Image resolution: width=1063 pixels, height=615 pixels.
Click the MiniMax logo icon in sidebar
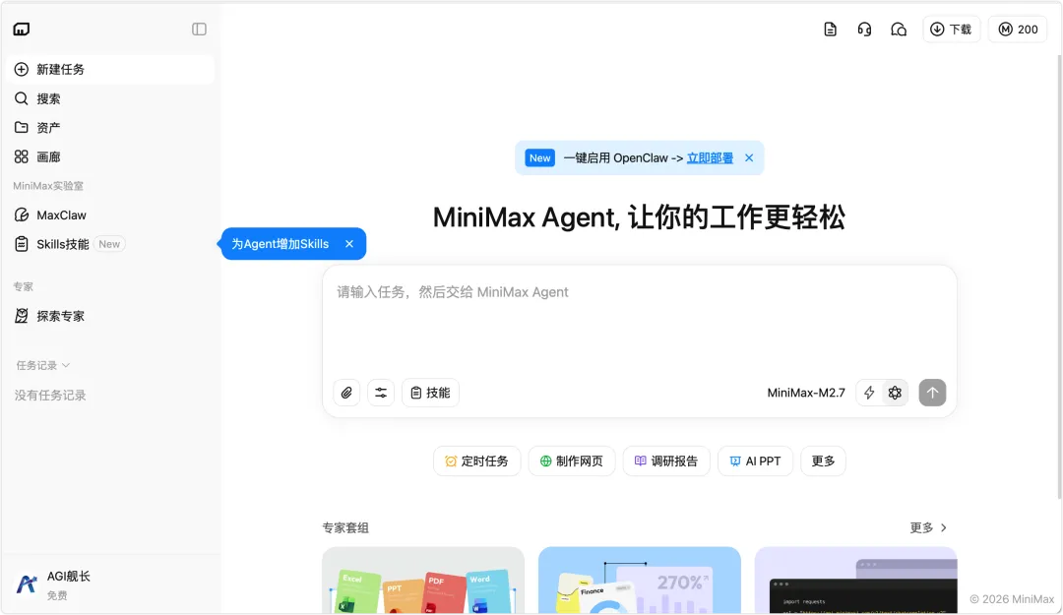[22, 30]
